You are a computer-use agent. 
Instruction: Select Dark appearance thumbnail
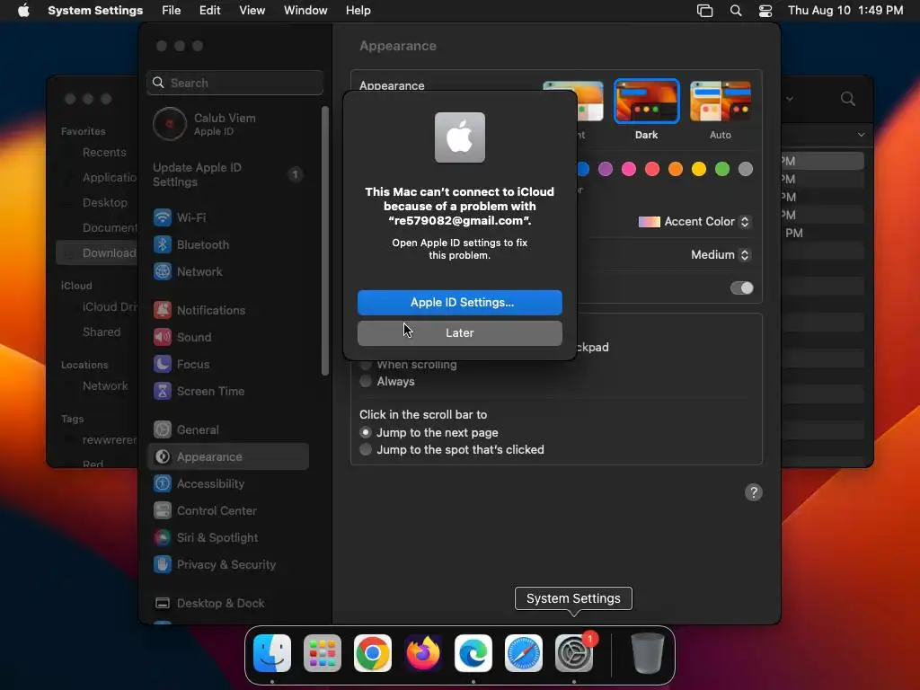(x=647, y=101)
